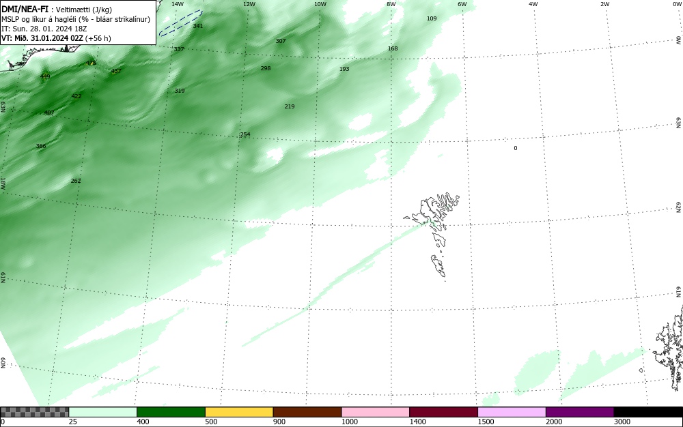Click the dark green 400-500 legend swatch

click(x=171, y=412)
